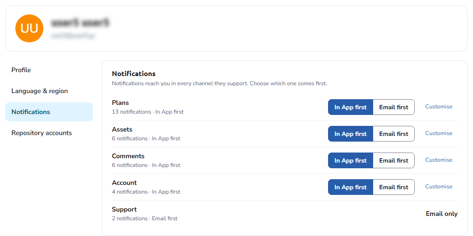
Task: Click the Comments category title
Action: (x=128, y=156)
